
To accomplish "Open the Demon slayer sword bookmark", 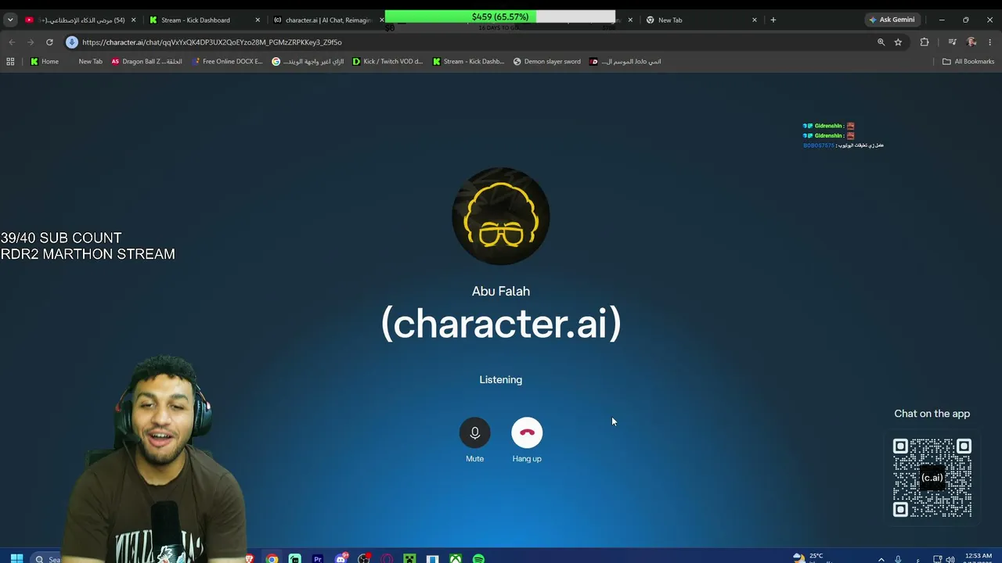I will (x=546, y=61).
